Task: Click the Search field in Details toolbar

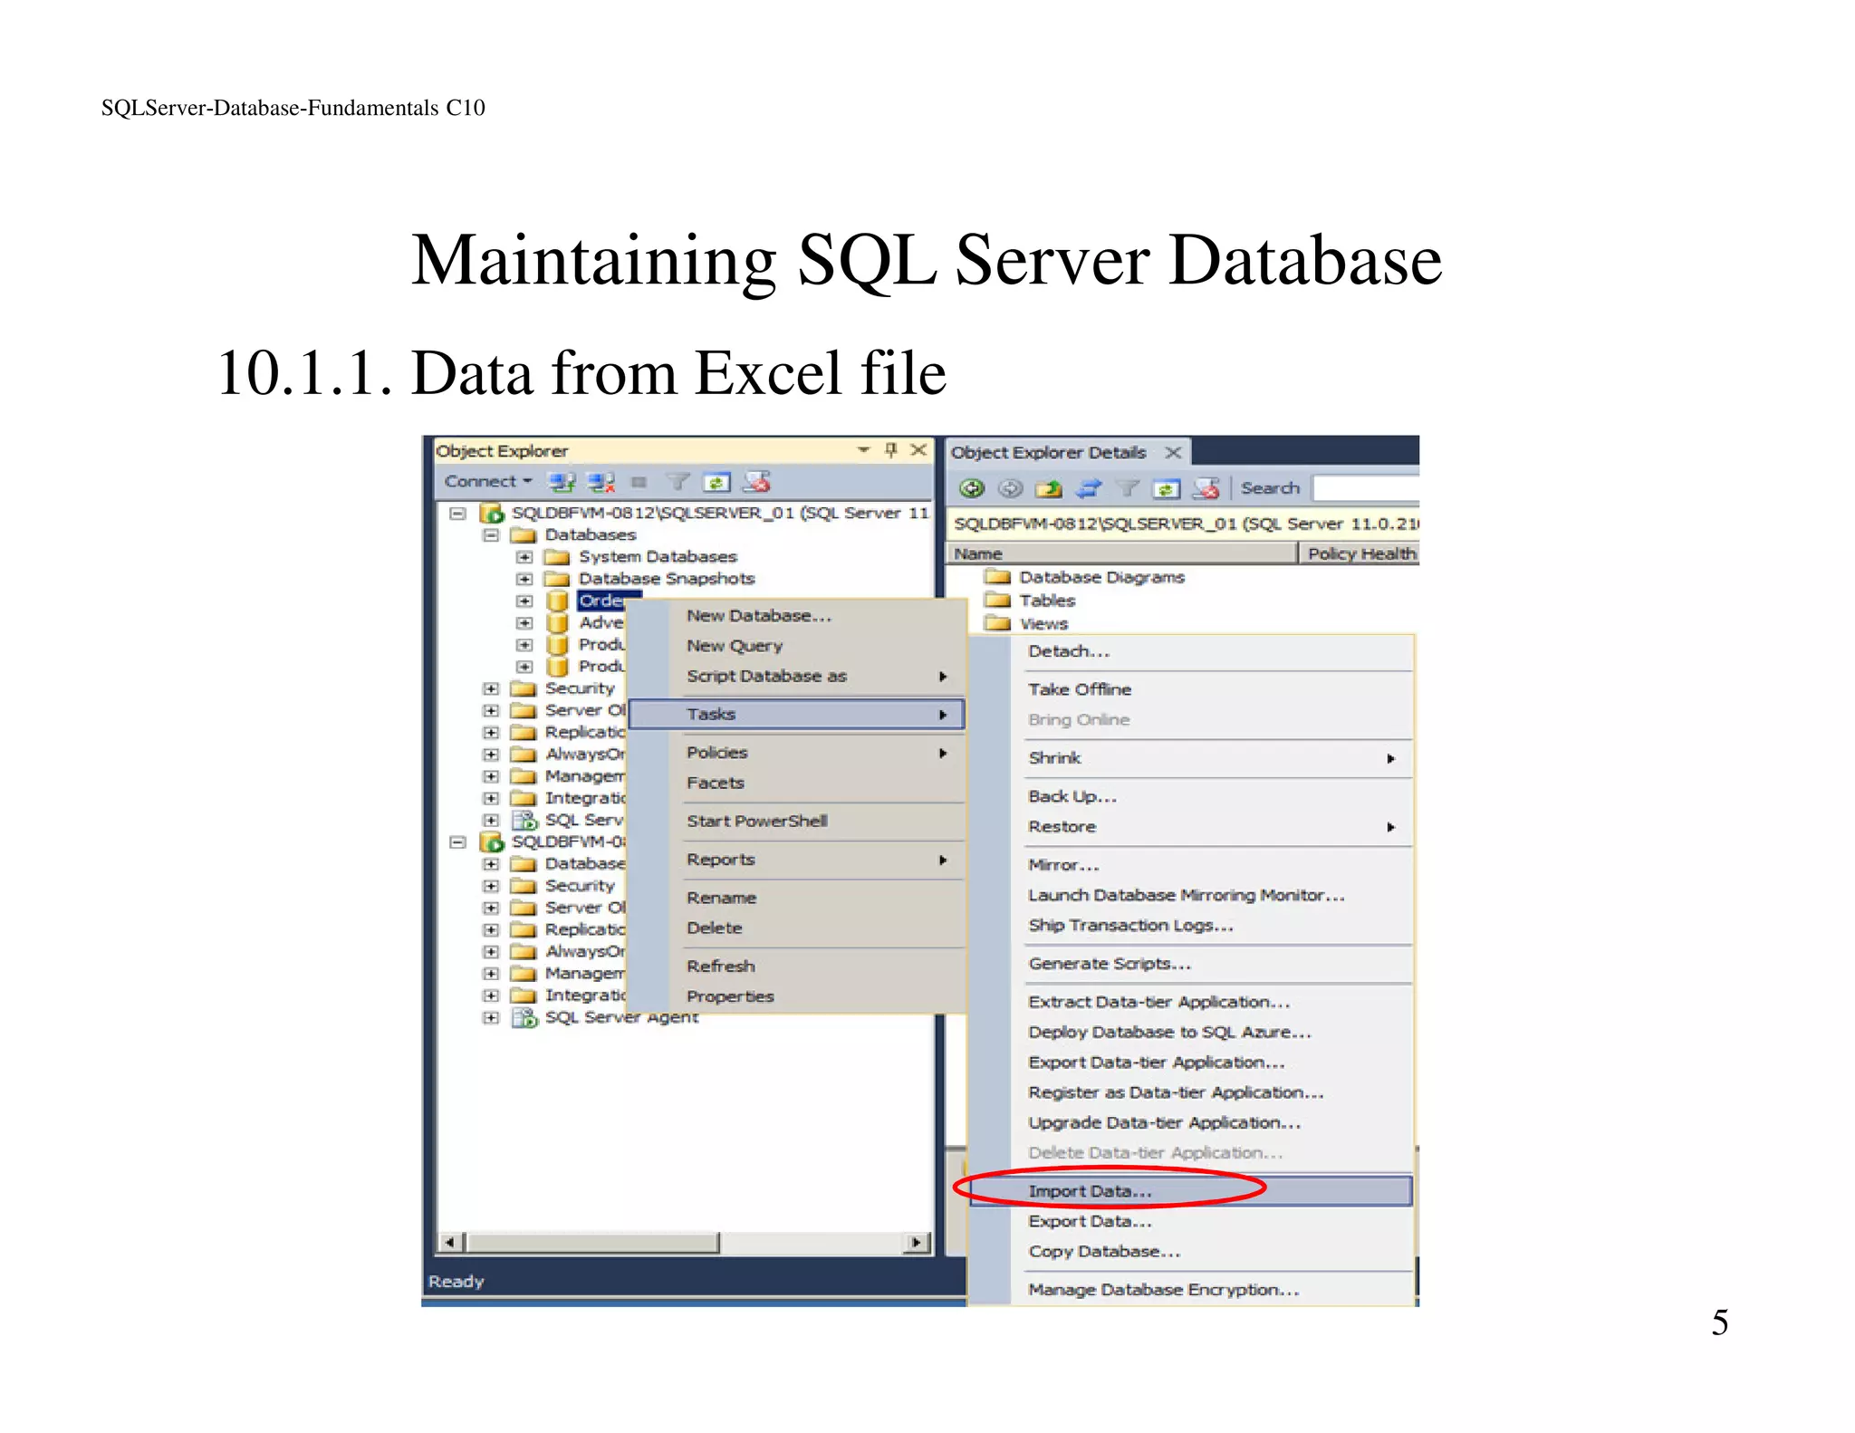Action: 1366,489
